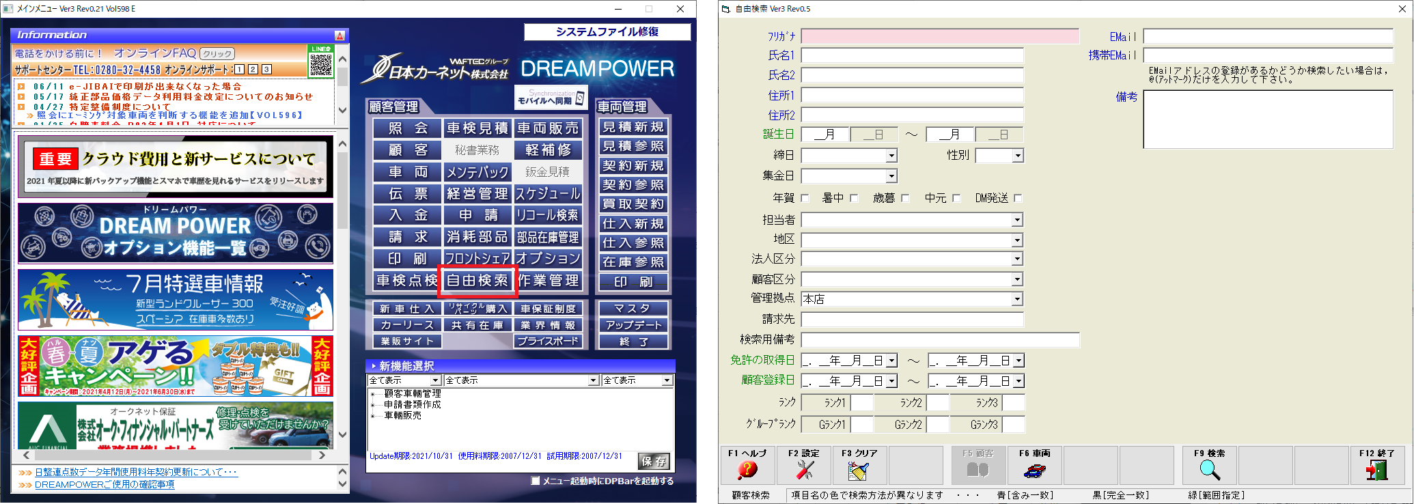Toggle the 年賀 checkbox

pos(805,198)
